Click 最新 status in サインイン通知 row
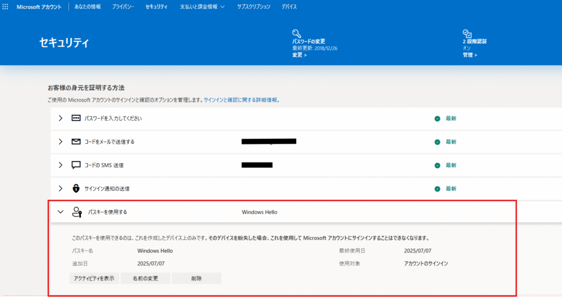 451,188
